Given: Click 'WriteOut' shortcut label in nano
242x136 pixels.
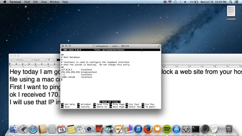Looking at the screenshot, I should pyautogui.click(x=86, y=104).
